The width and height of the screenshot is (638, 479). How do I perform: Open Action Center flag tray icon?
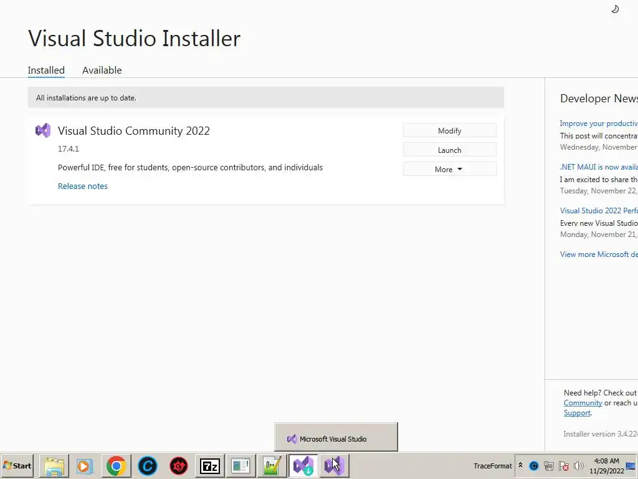[x=563, y=465]
